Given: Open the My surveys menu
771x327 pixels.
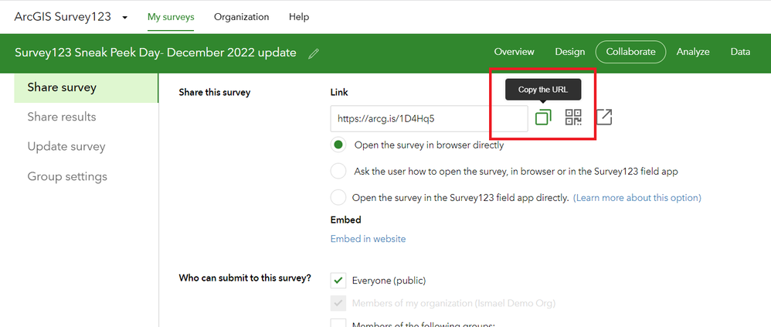Looking at the screenshot, I should click(x=171, y=17).
